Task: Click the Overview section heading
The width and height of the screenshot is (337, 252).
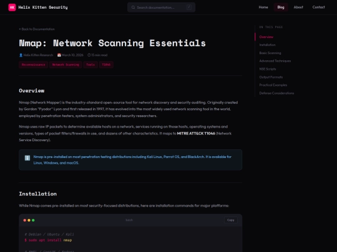Action: point(32,91)
